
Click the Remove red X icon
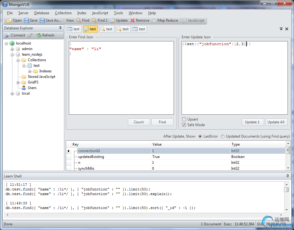tap(132, 20)
